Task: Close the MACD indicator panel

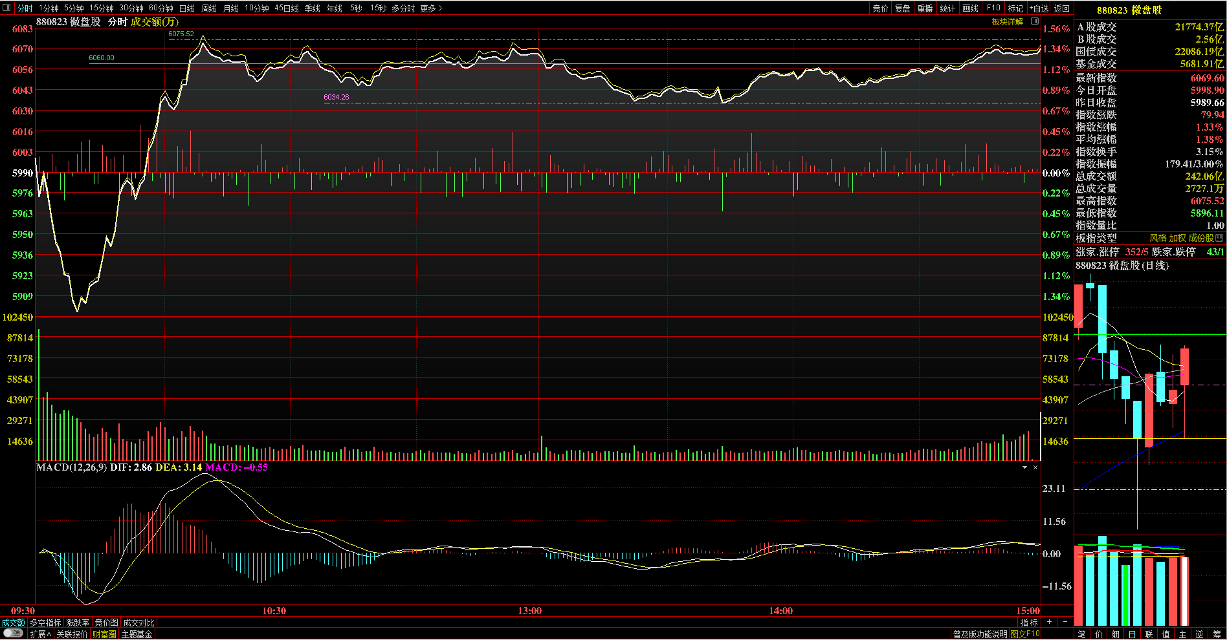Action: (x=1035, y=467)
